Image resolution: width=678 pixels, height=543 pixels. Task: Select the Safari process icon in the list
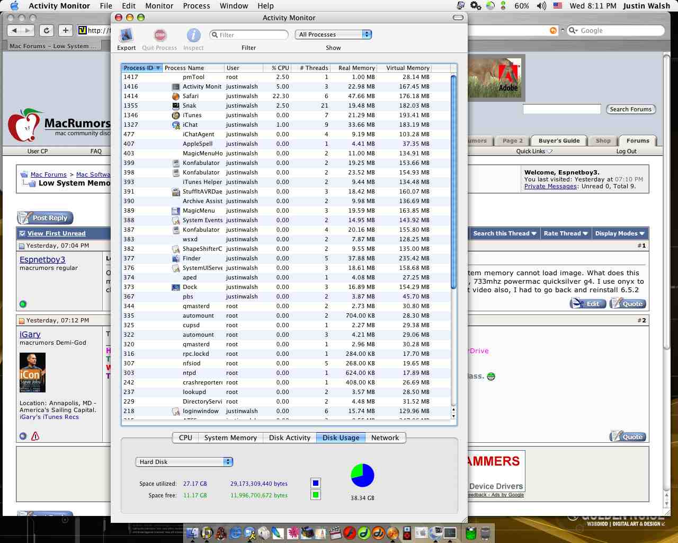(176, 97)
